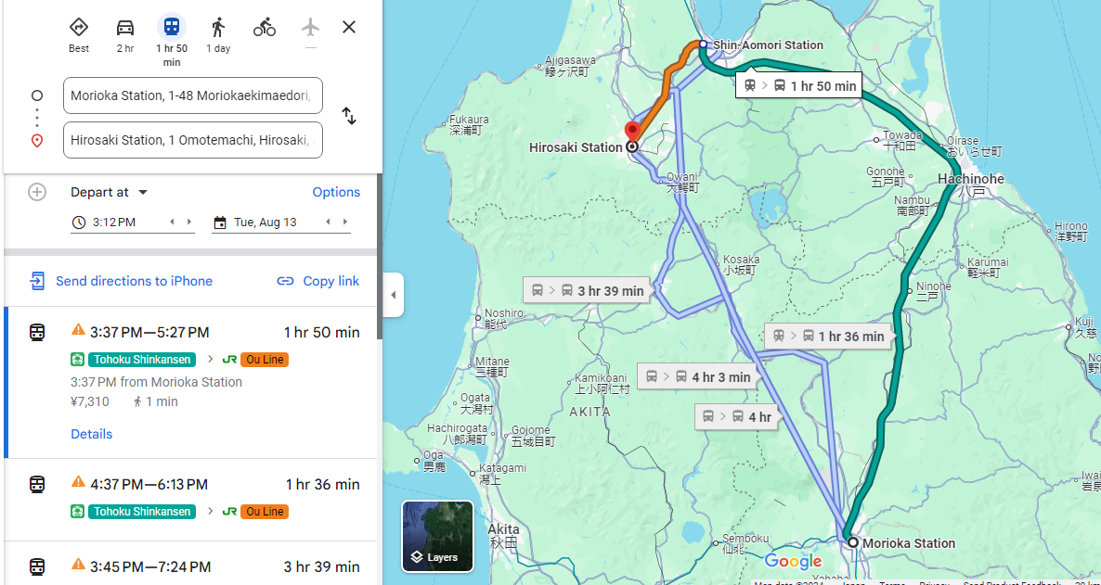
Task: Select the flights airplane icon
Action: tap(310, 28)
